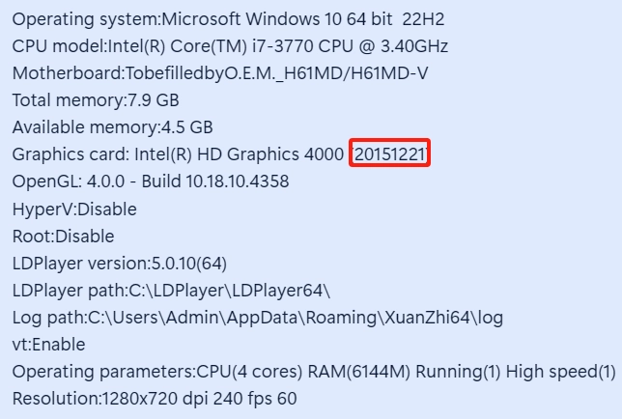The width and height of the screenshot is (622, 419).
Task: Click the CPU(4 cores) operating parameter
Action: click(252, 372)
